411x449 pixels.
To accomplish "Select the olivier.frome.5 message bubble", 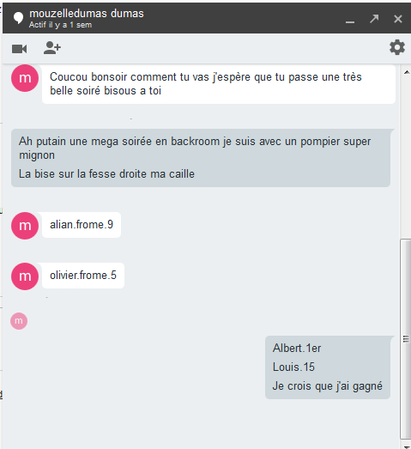I will [x=83, y=276].
